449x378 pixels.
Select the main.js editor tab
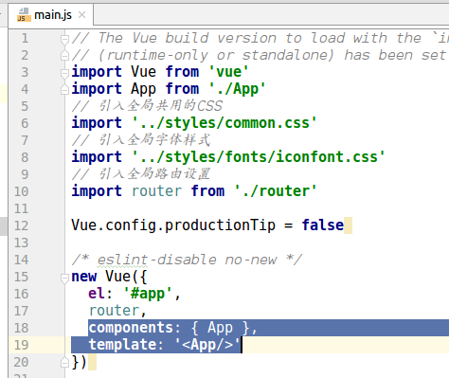pyautogui.click(x=51, y=14)
